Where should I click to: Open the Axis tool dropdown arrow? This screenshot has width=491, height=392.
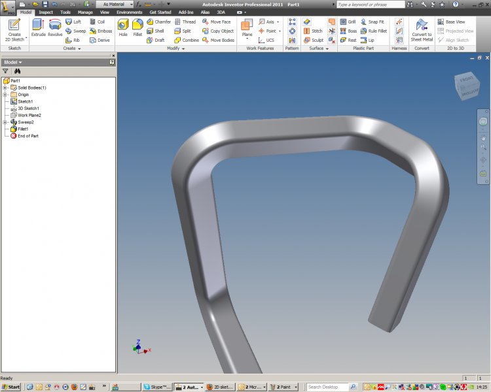[x=278, y=22]
